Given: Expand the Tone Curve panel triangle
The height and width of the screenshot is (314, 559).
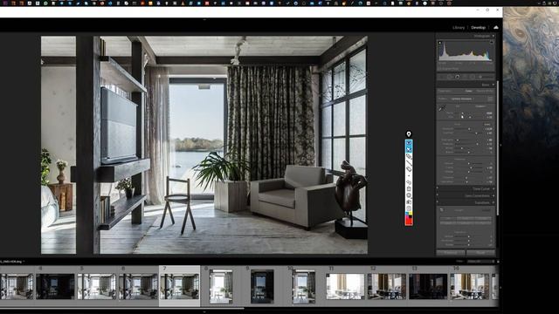Looking at the screenshot, I should pos(493,188).
